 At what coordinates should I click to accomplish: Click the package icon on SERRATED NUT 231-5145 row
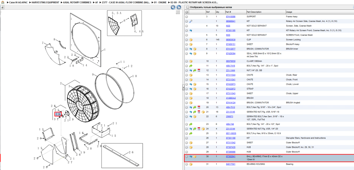click(x=203, y=112)
